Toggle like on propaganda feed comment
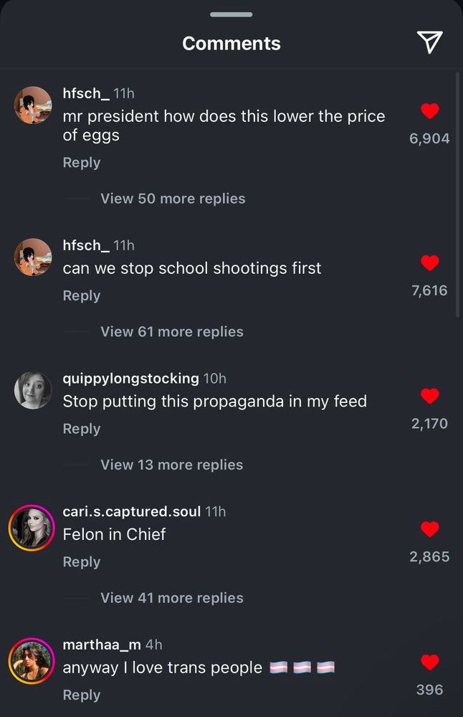Screen dimensions: 463x717 click(x=429, y=396)
